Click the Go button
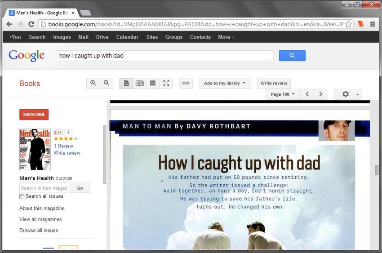This screenshot has width=382, height=253. point(80,188)
